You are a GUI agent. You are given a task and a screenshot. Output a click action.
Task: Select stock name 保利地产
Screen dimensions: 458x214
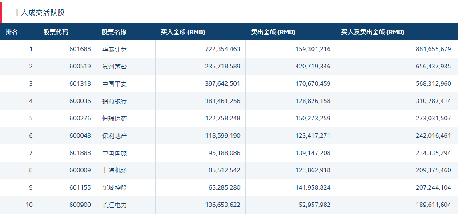[x=114, y=136]
